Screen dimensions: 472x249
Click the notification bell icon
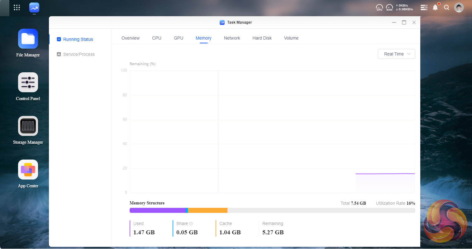point(435,7)
